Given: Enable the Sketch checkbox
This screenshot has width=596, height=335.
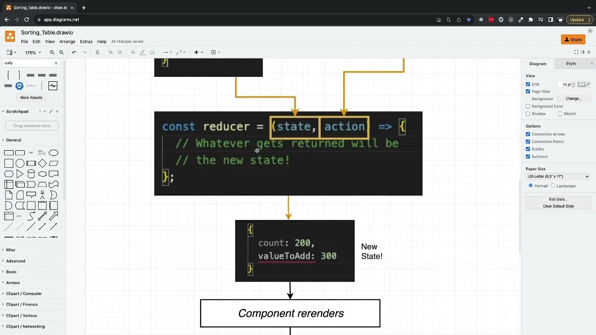Looking at the screenshot, I should (560, 114).
